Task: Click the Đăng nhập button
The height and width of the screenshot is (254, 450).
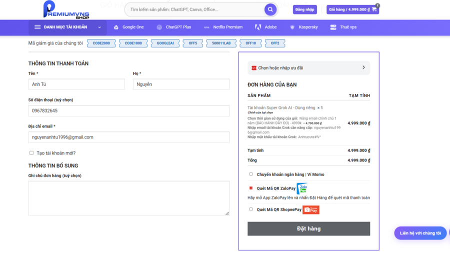Action: click(x=305, y=9)
